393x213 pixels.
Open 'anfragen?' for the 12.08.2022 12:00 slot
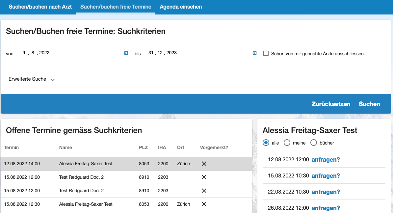[326, 159]
